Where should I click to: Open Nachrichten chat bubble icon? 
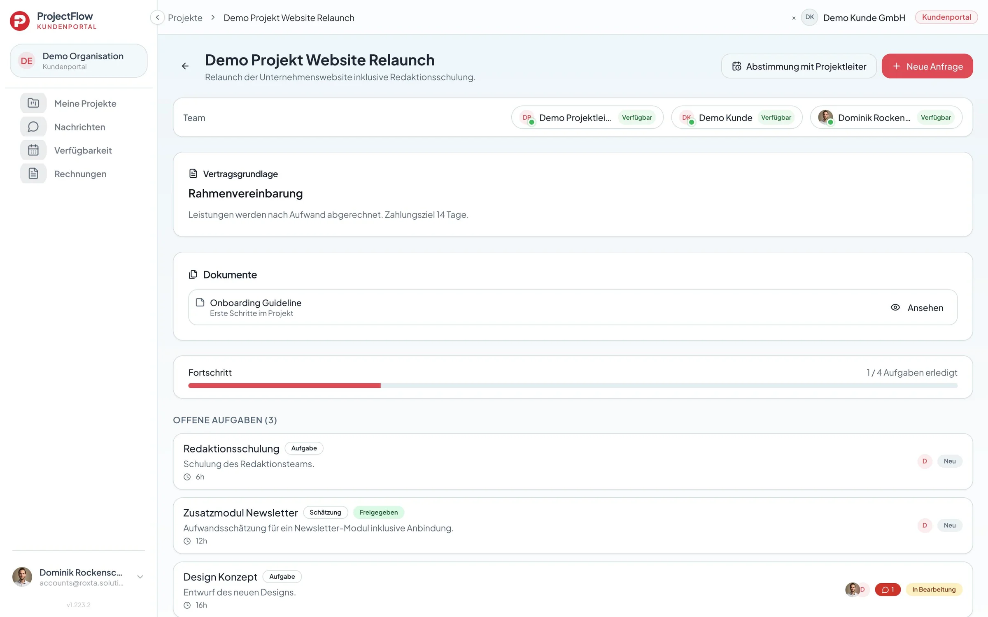[33, 127]
